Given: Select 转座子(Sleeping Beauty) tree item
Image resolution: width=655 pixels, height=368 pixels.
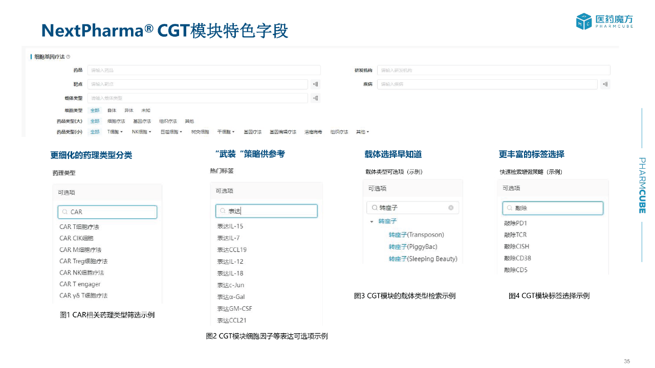Looking at the screenshot, I should [423, 259].
